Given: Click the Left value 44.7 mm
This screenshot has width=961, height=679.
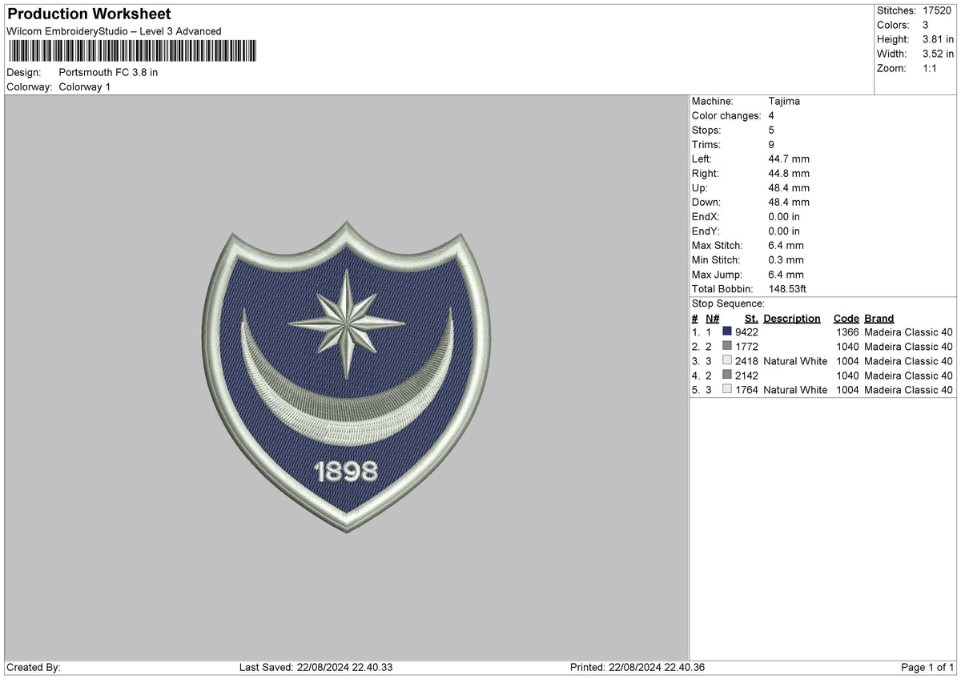Looking at the screenshot, I should [x=789, y=159].
